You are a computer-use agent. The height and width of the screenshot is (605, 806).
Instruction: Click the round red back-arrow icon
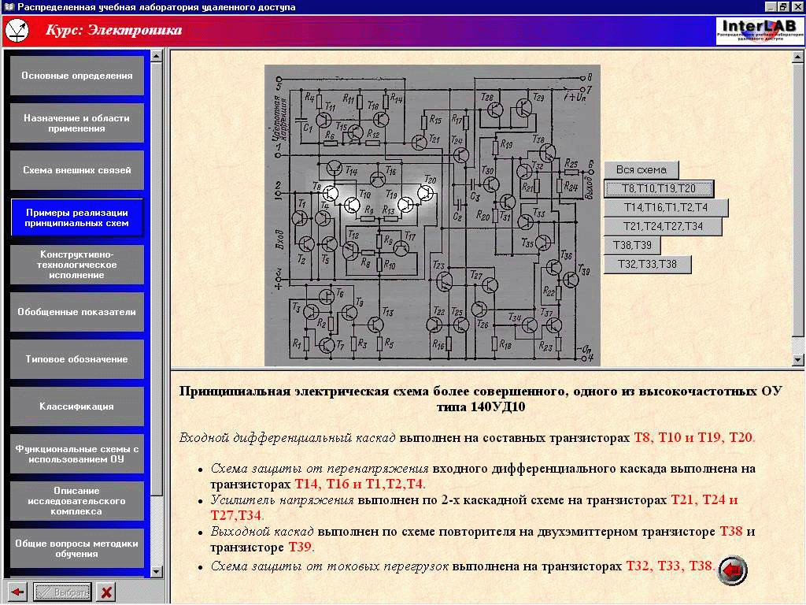tap(733, 570)
